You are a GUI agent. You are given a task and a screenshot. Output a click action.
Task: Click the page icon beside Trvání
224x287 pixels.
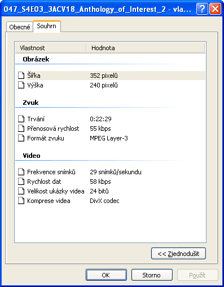coord(21,119)
